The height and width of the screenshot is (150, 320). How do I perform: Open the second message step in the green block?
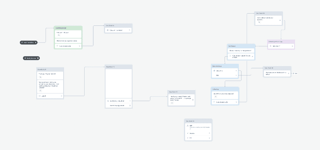pos(68,41)
